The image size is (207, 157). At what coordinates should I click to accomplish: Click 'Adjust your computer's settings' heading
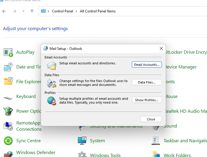[35, 29]
